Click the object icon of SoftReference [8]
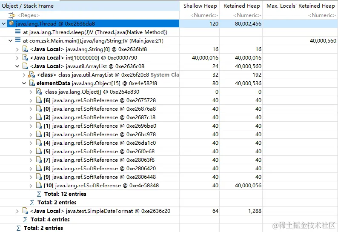The width and height of the screenshot is (338, 232). (x=39, y=168)
